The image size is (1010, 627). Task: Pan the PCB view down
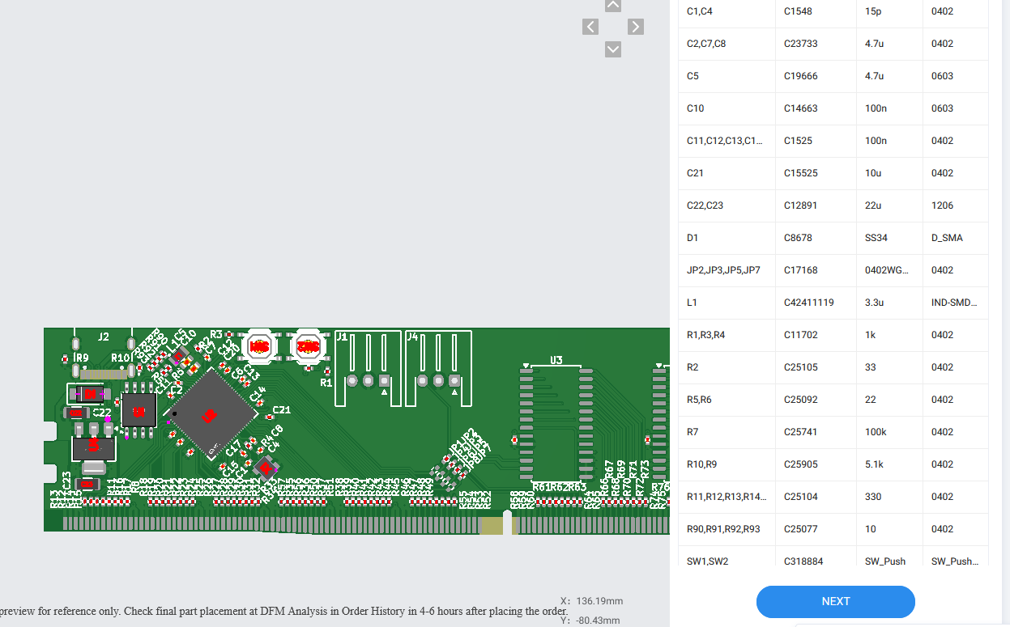point(613,49)
